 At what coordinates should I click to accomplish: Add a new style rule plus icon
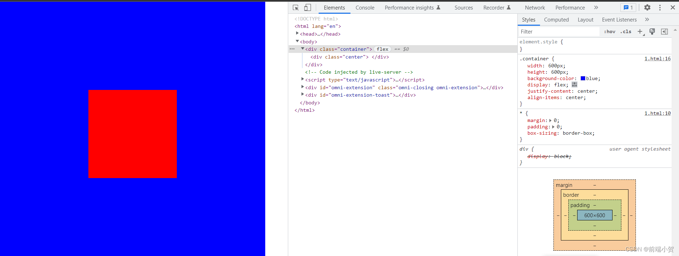pyautogui.click(x=640, y=32)
